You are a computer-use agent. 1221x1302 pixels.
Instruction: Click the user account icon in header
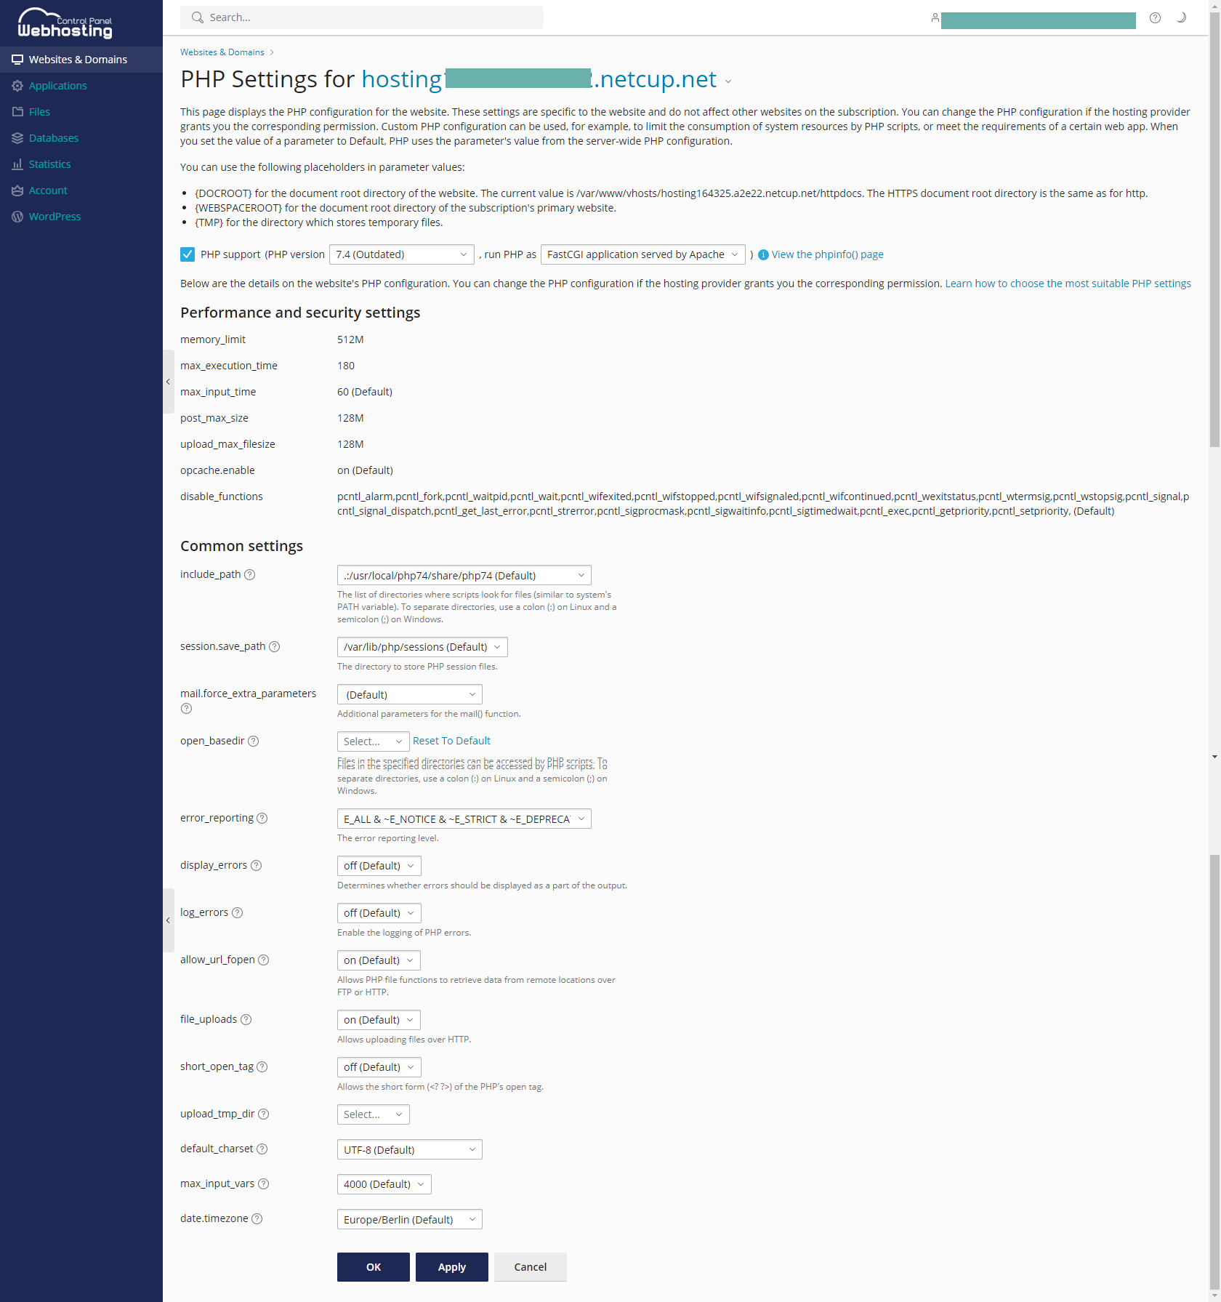[x=935, y=17]
